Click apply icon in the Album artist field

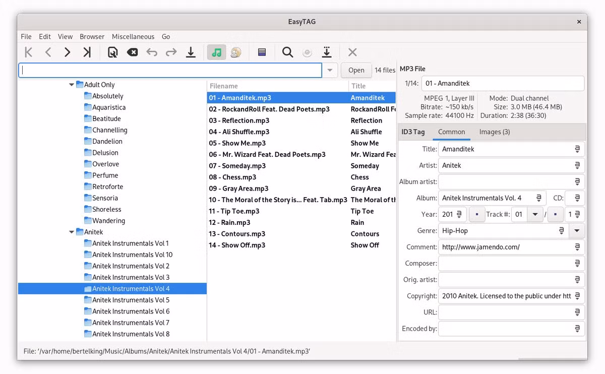click(x=577, y=181)
